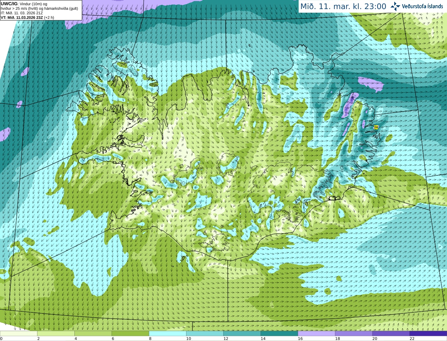Pick the violet 20–22 legend swatch
The image size is (447, 341).
coord(391,333)
